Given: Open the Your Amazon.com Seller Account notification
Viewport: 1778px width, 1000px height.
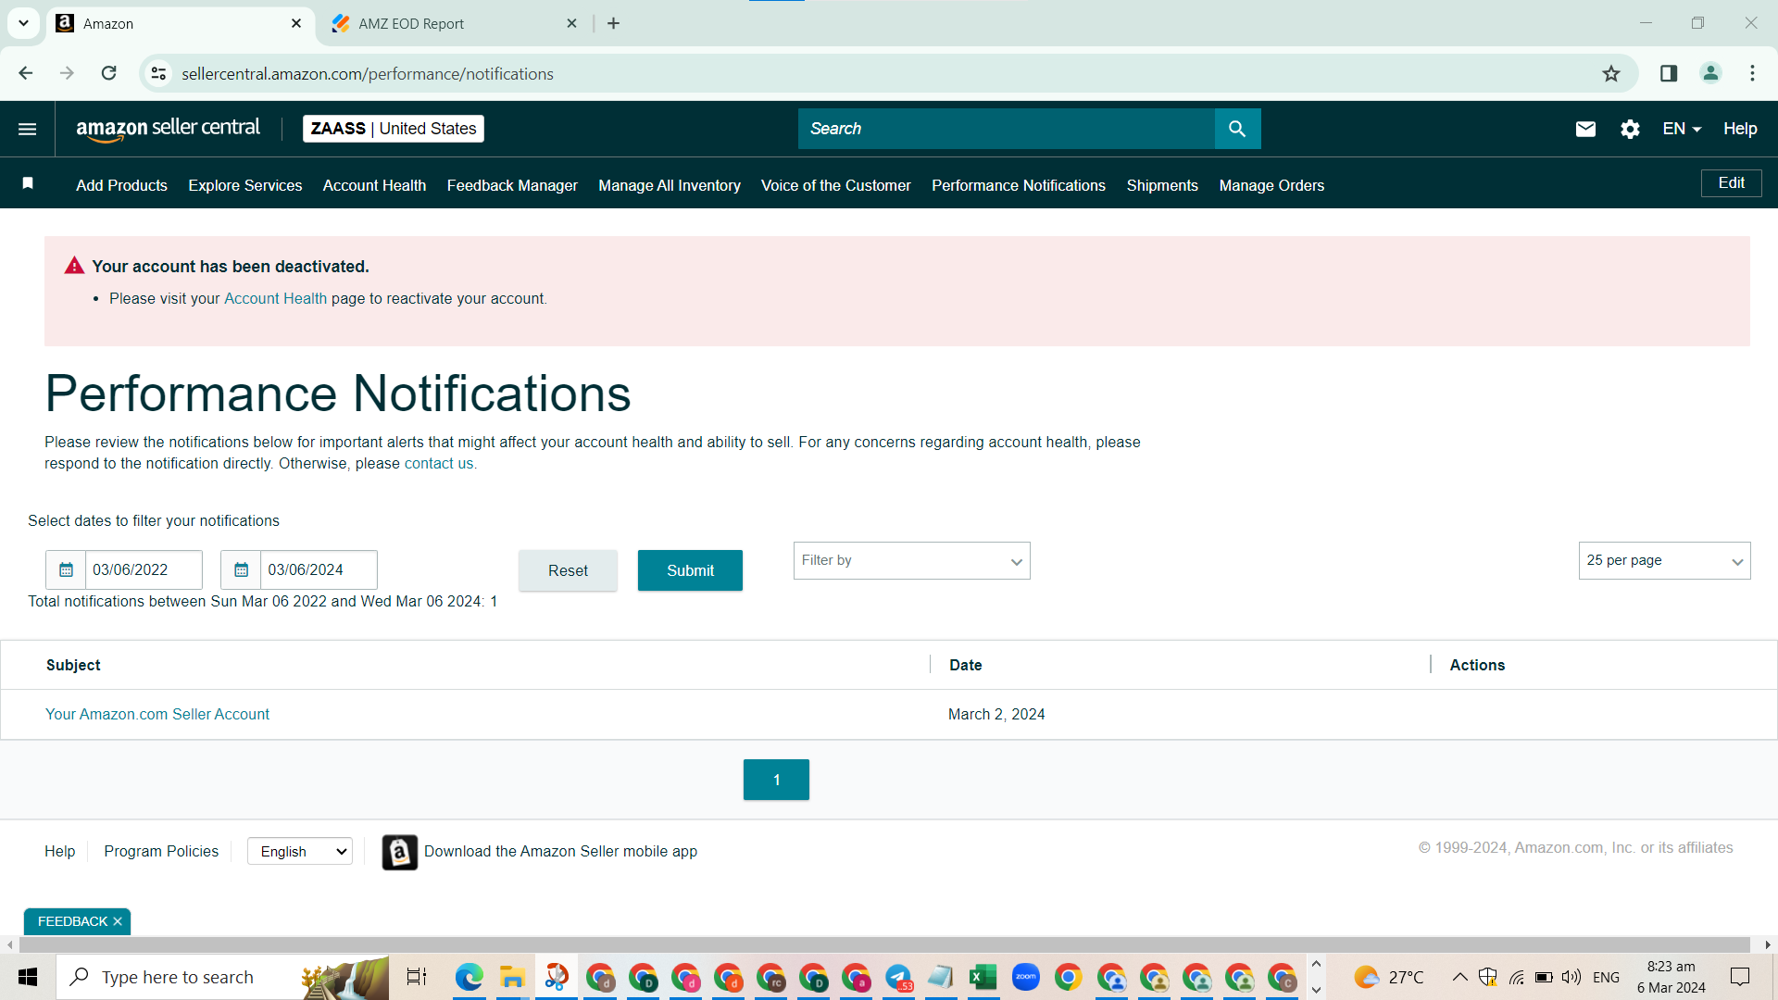Looking at the screenshot, I should (157, 714).
